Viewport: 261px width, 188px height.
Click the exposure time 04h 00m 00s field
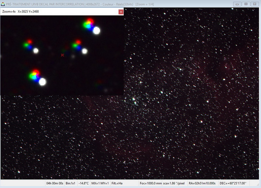pos(55,183)
